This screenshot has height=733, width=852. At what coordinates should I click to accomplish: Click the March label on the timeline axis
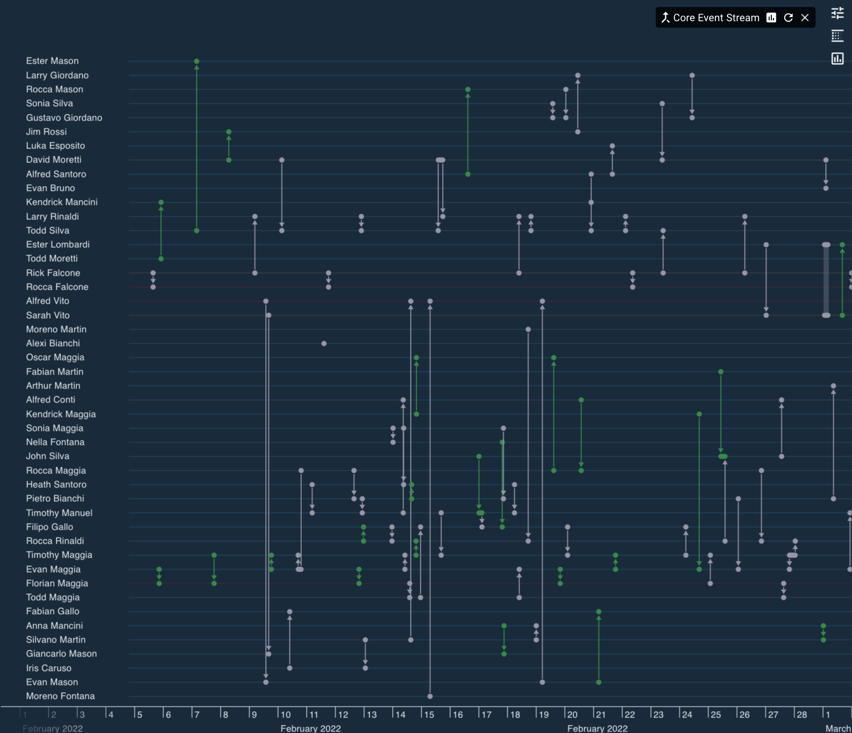pyautogui.click(x=838, y=728)
